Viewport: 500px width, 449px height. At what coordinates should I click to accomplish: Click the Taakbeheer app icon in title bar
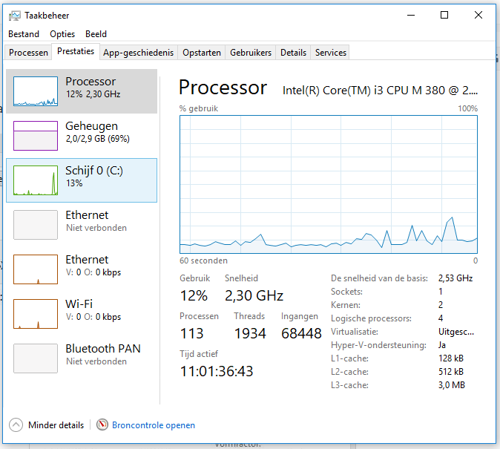tap(14, 15)
